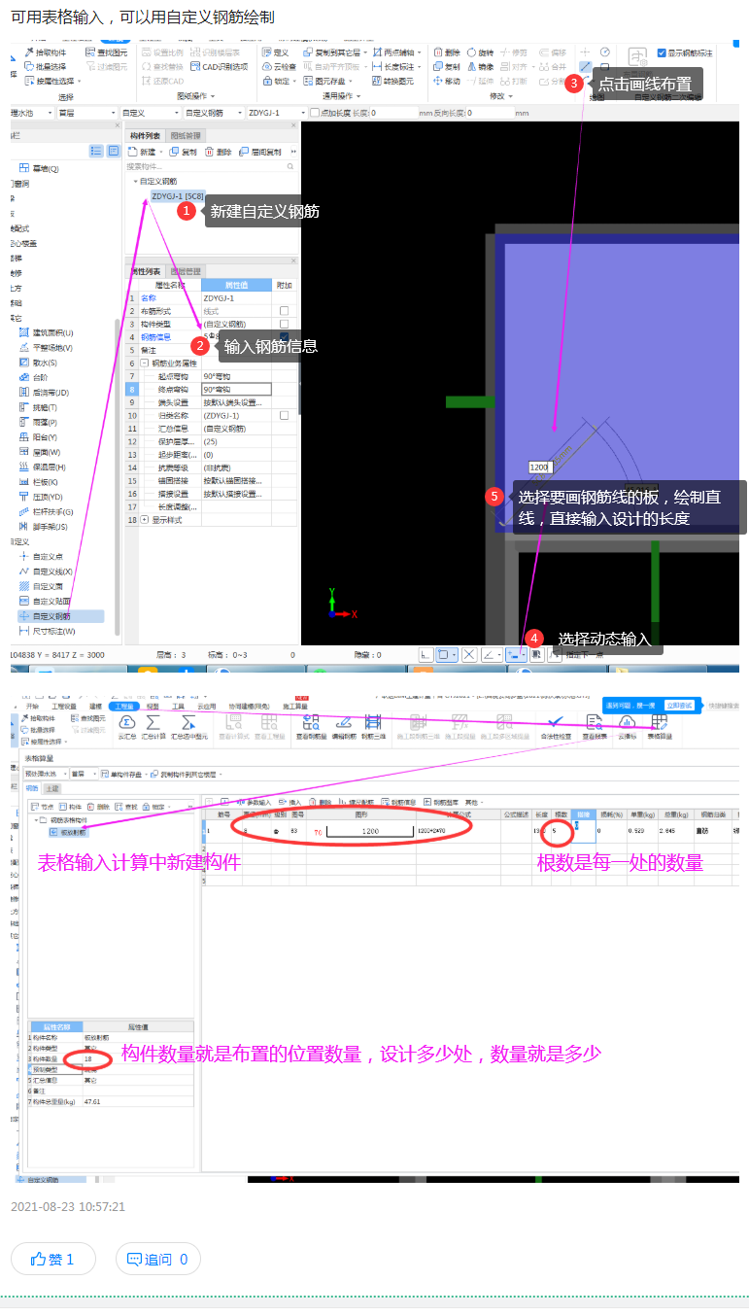The width and height of the screenshot is (749, 1316).
Task: Select ZDYGJ-1 [5C8] component
Action: [177, 195]
